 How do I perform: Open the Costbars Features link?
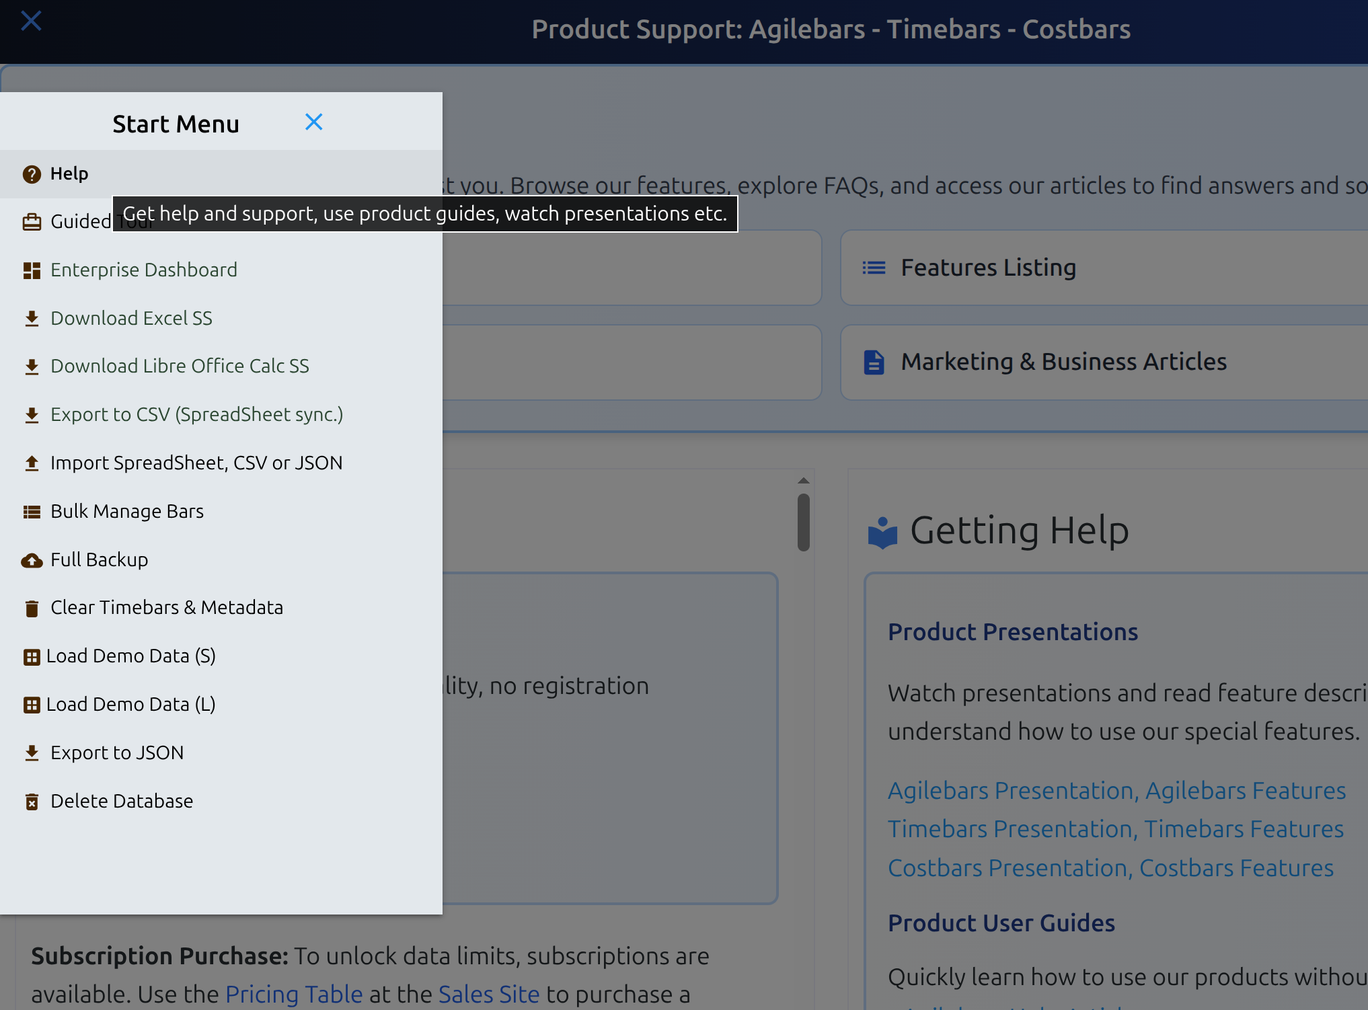[x=1236, y=868]
